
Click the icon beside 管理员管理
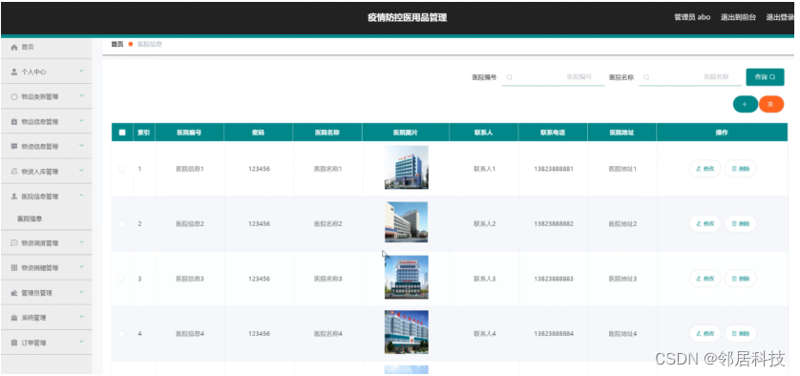(14, 293)
